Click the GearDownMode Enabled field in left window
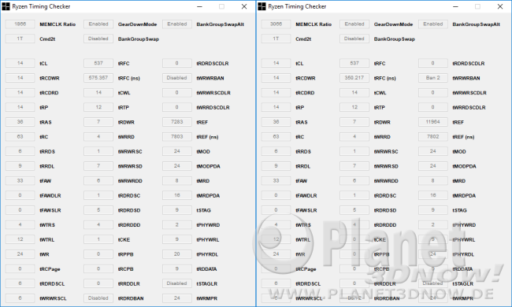The height and width of the screenshot is (307, 512). point(98,24)
